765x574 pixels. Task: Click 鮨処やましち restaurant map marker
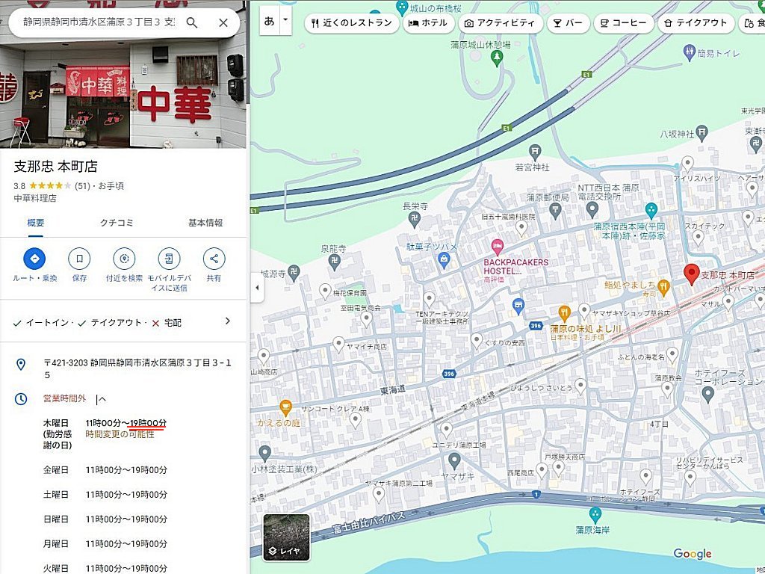663,288
